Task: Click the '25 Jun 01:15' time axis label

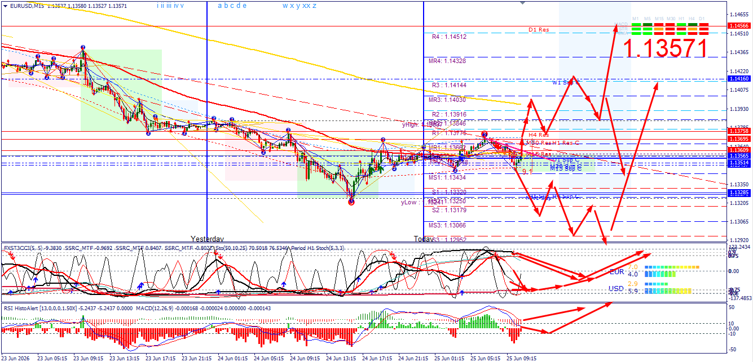Action: click(449, 357)
